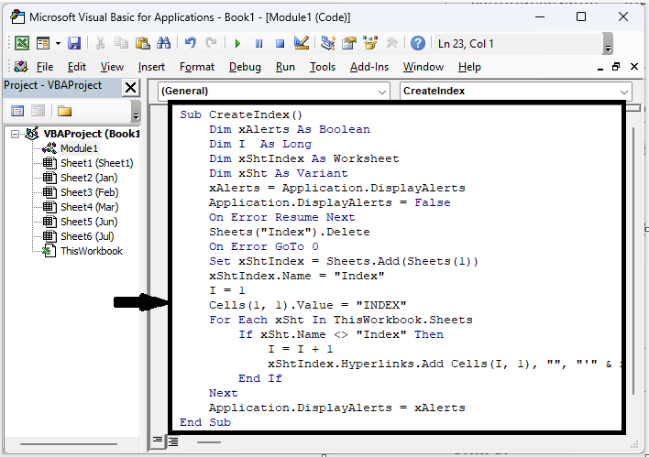Viewport: 649px width, 457px height.
Task: Open the Insert object dropdown arrow
Action: (58, 43)
